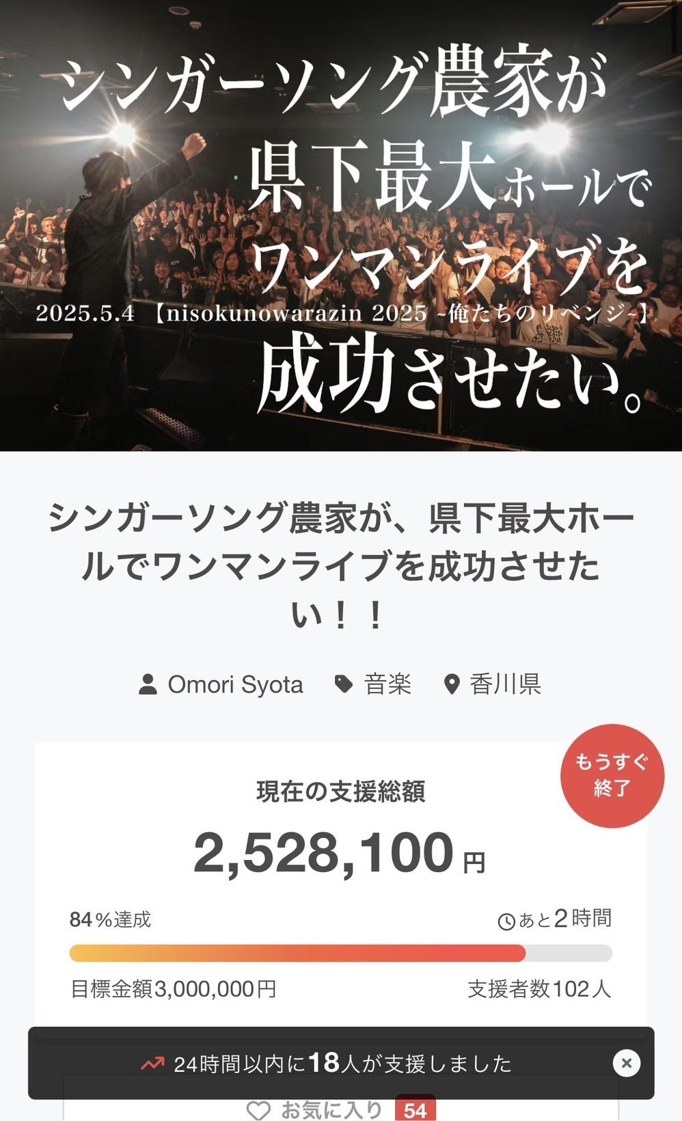
Task: Click the person icon beside Omori Syota
Action: (148, 684)
